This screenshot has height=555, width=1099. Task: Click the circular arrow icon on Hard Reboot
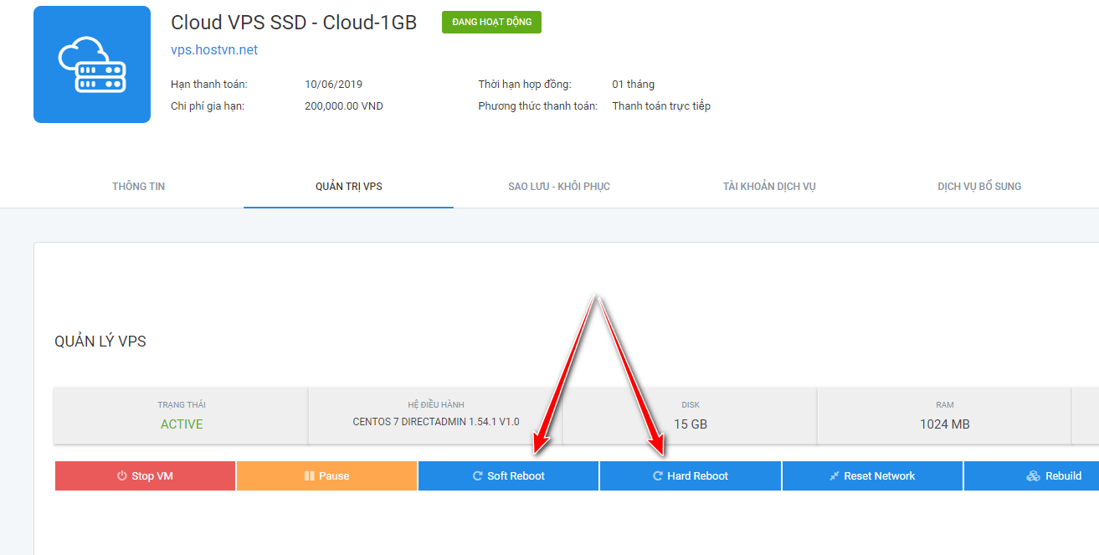pyautogui.click(x=658, y=476)
